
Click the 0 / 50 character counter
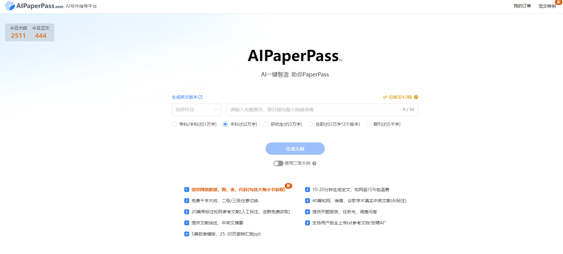[x=409, y=110]
